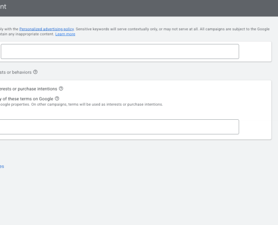This screenshot has width=278, height=225.
Task: Open help icon beside interests or behaviors
Action: coord(35,72)
